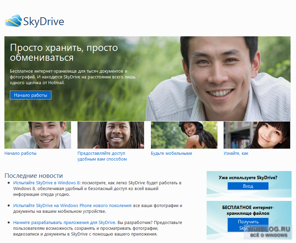Select the smiling man in white shirt thumbnail
This screenshot has height=243, width=296.
tap(38, 135)
